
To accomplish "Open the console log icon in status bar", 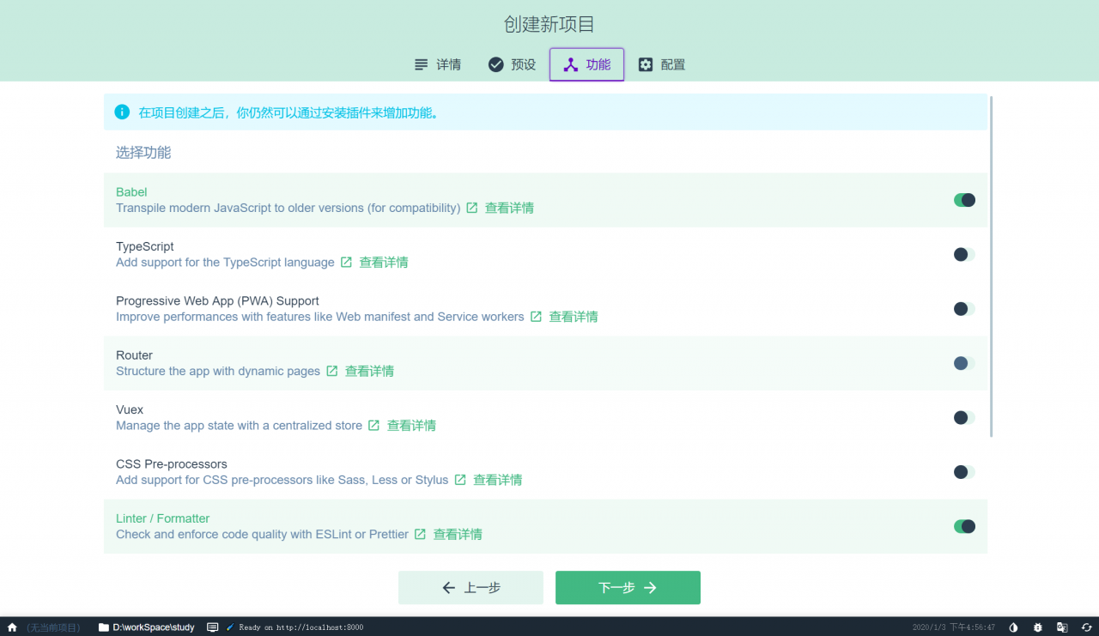I will (x=213, y=627).
